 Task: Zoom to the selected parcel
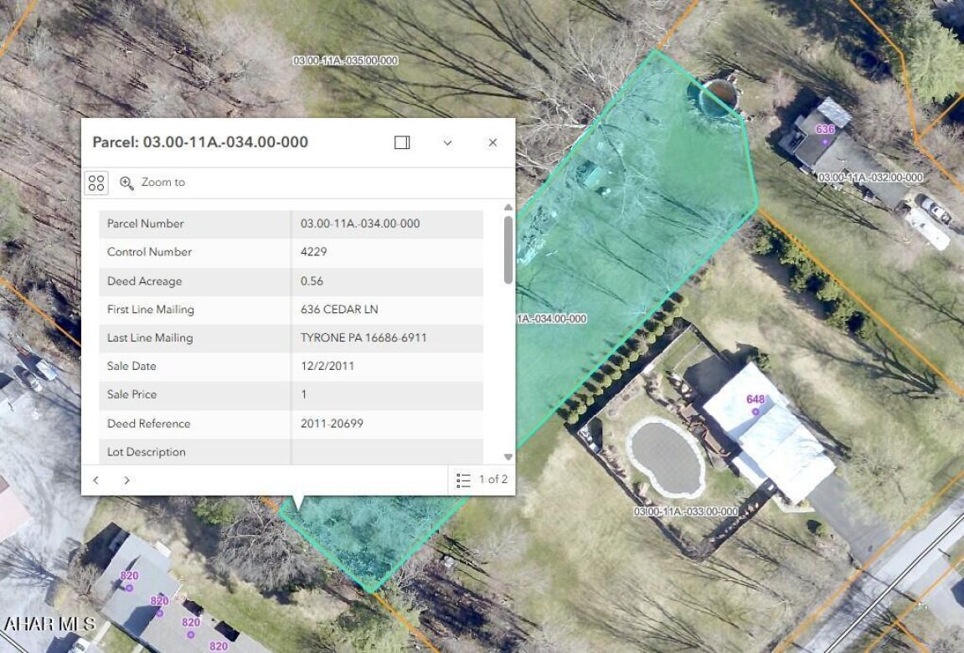(152, 183)
